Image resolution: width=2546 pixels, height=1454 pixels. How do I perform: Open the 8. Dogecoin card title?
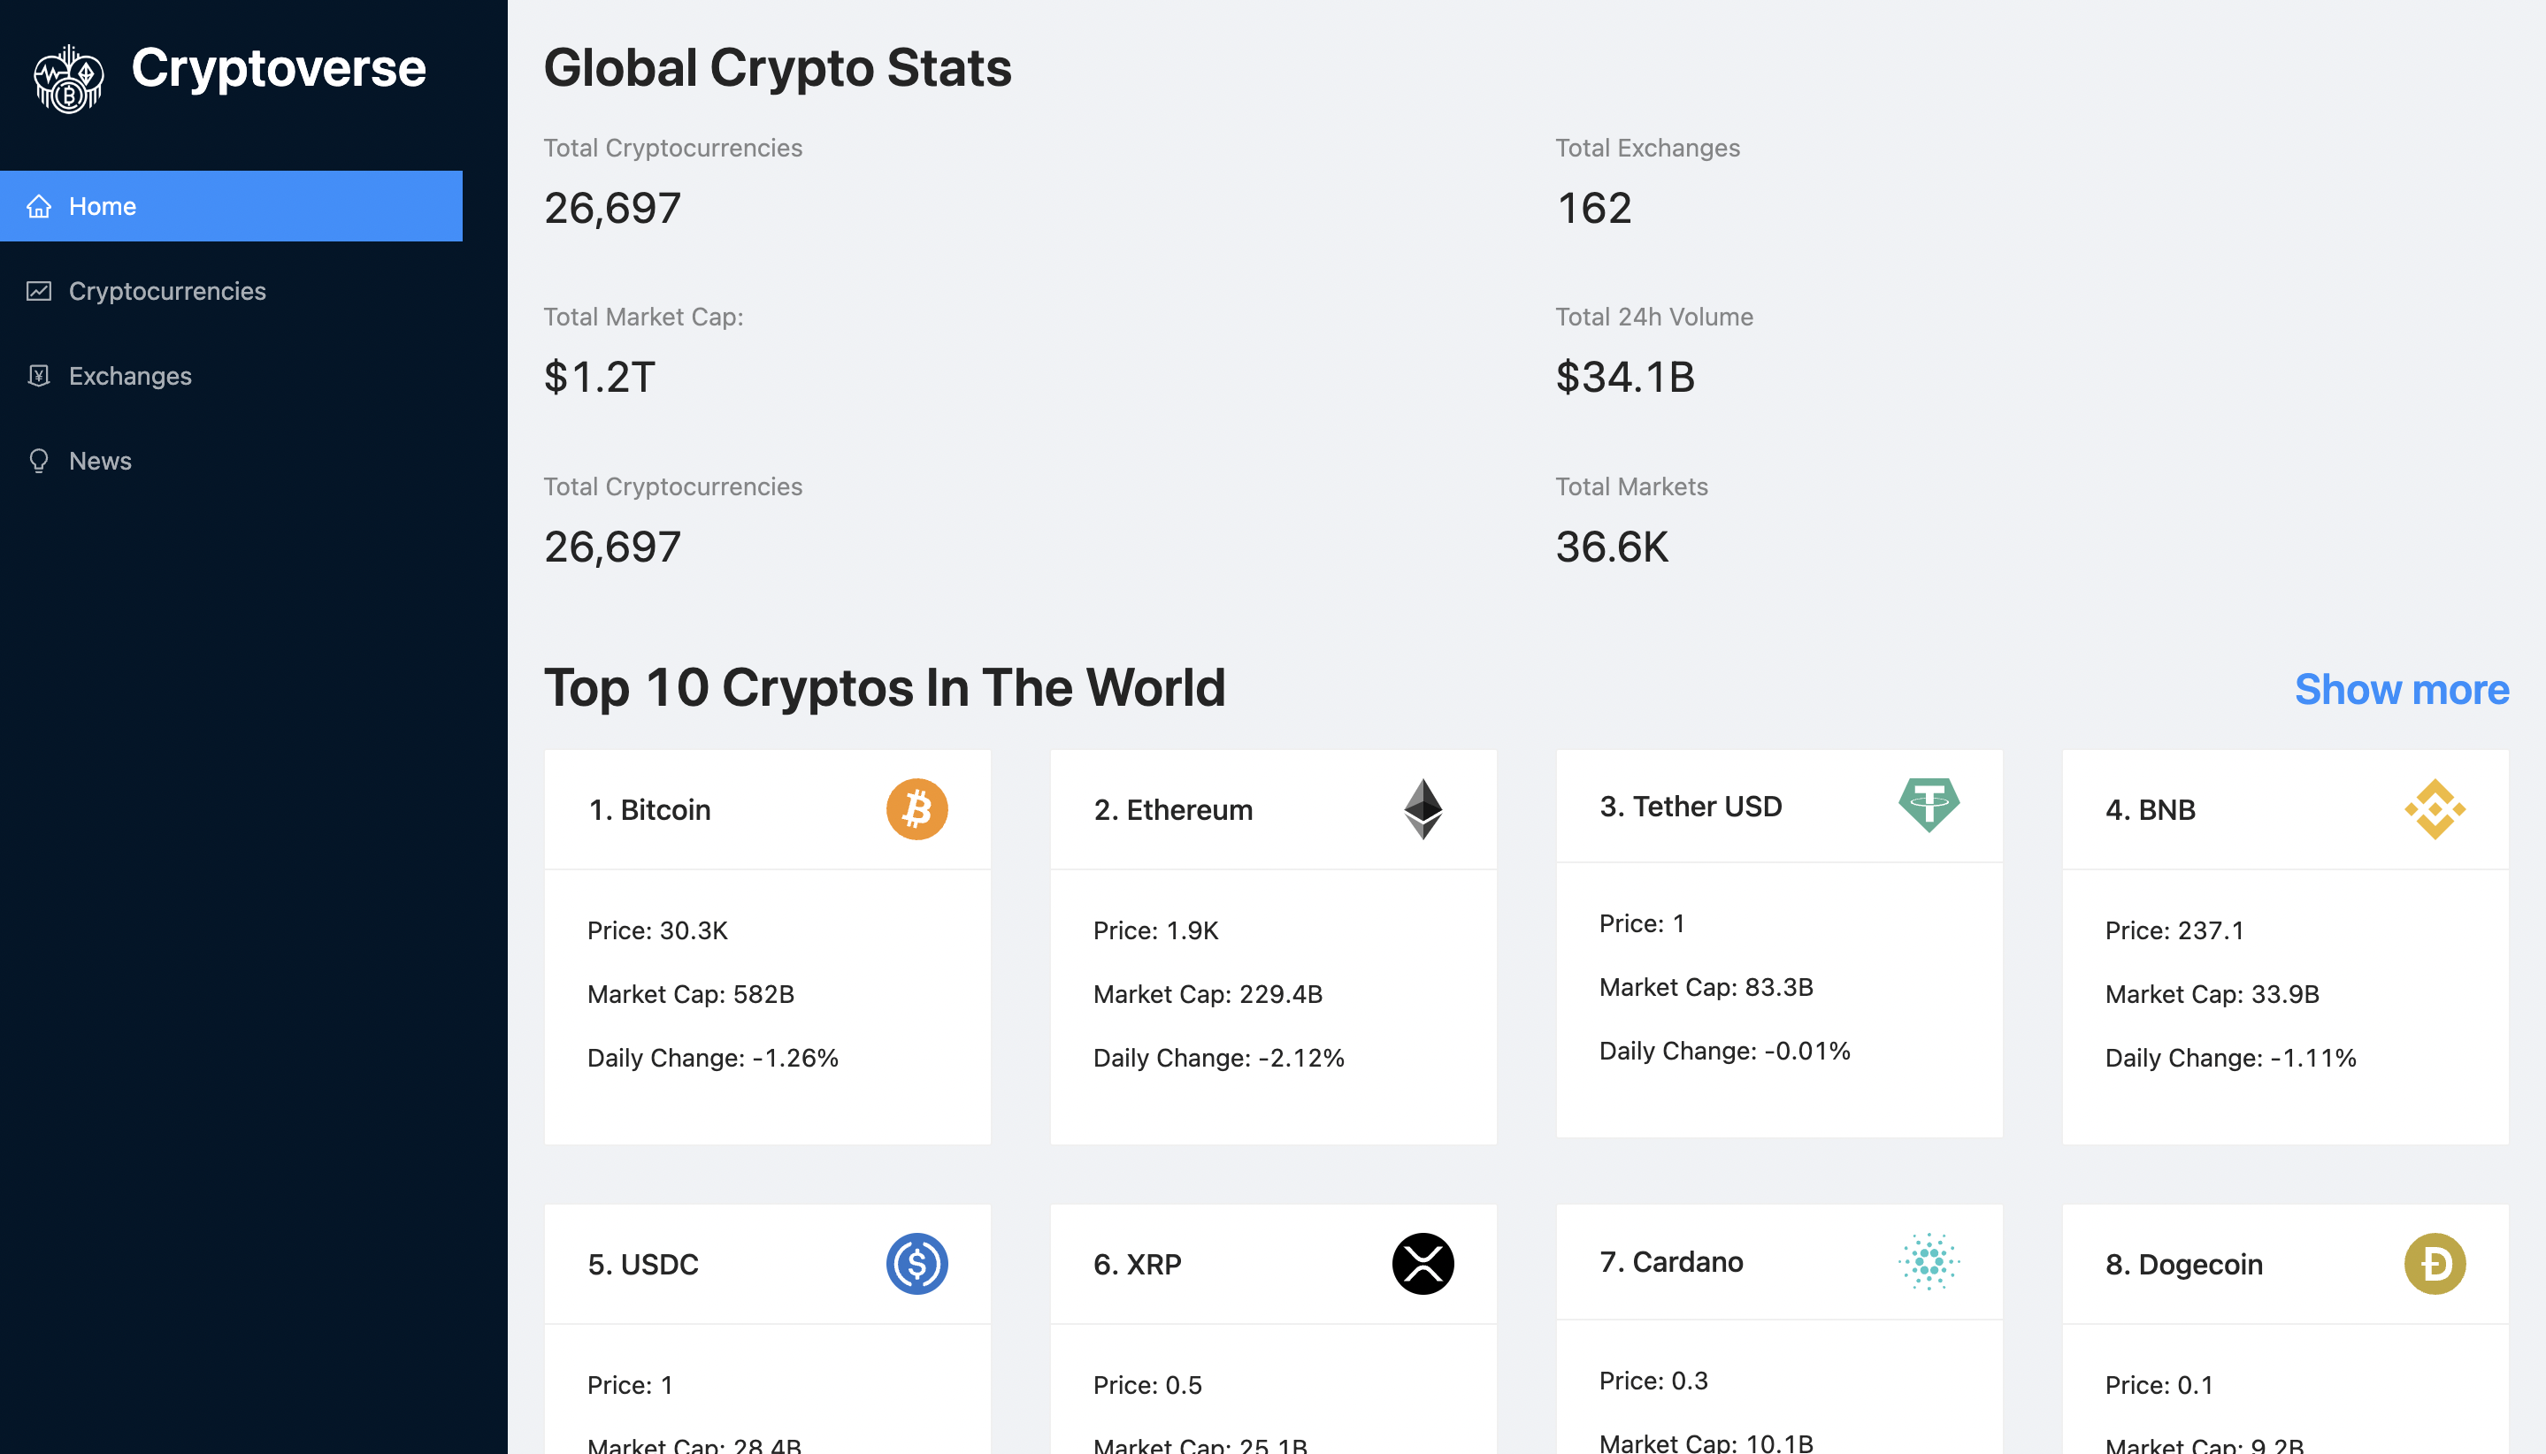coord(2183,1263)
